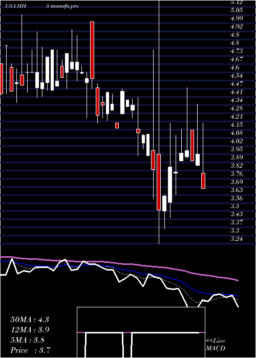
Task: Select the 3.5 axis label
Action: 234,206
